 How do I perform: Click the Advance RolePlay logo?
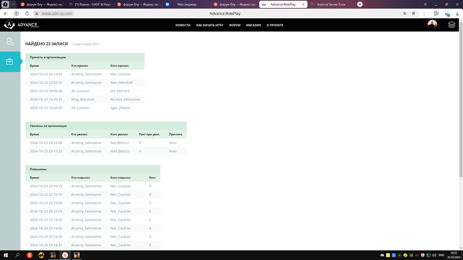22,25
